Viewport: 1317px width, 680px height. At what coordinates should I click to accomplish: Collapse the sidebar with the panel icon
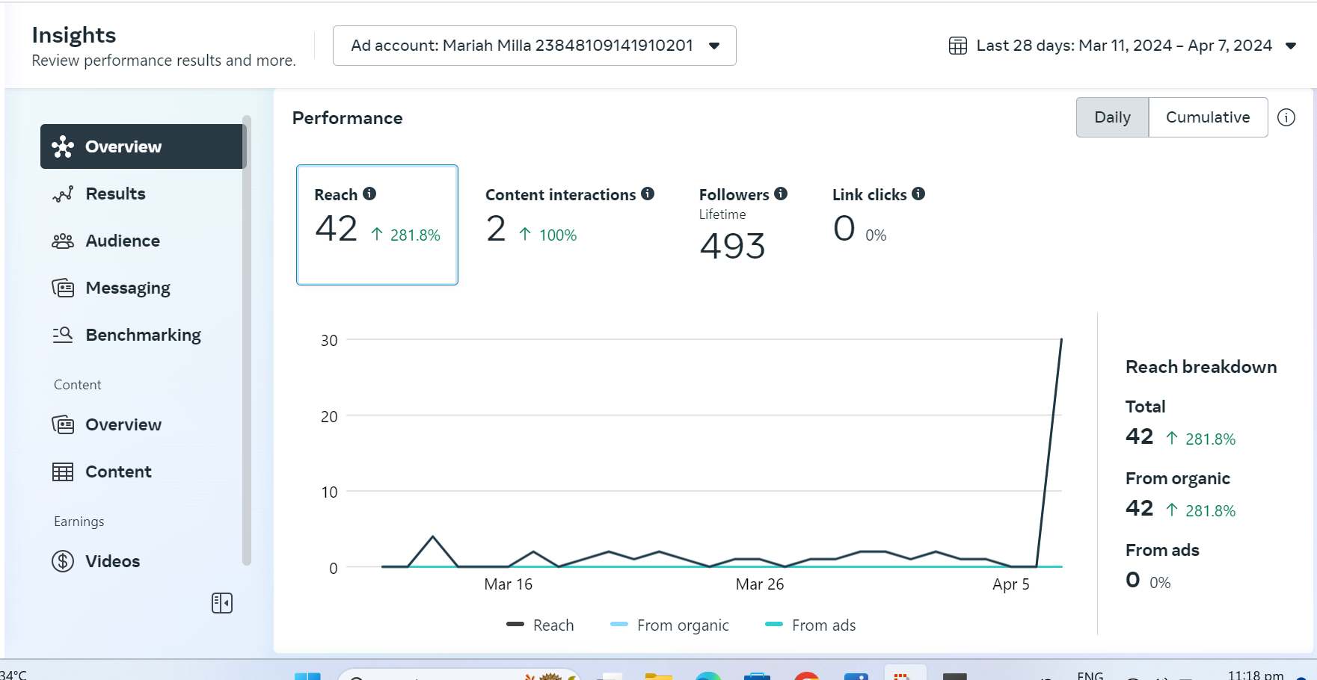click(x=222, y=603)
